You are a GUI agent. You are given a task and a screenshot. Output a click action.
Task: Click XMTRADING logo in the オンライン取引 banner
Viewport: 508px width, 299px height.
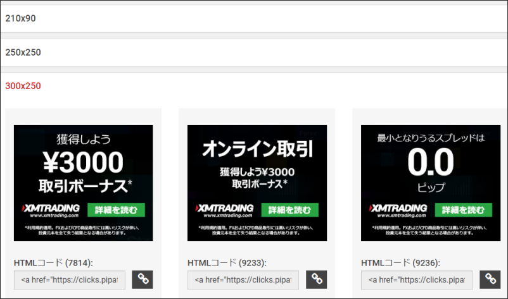[225, 210]
